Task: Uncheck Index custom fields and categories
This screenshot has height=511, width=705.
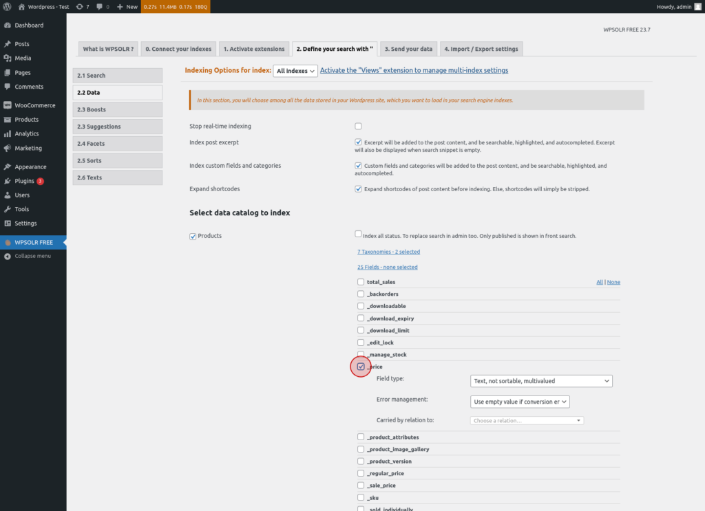Action: (358, 166)
